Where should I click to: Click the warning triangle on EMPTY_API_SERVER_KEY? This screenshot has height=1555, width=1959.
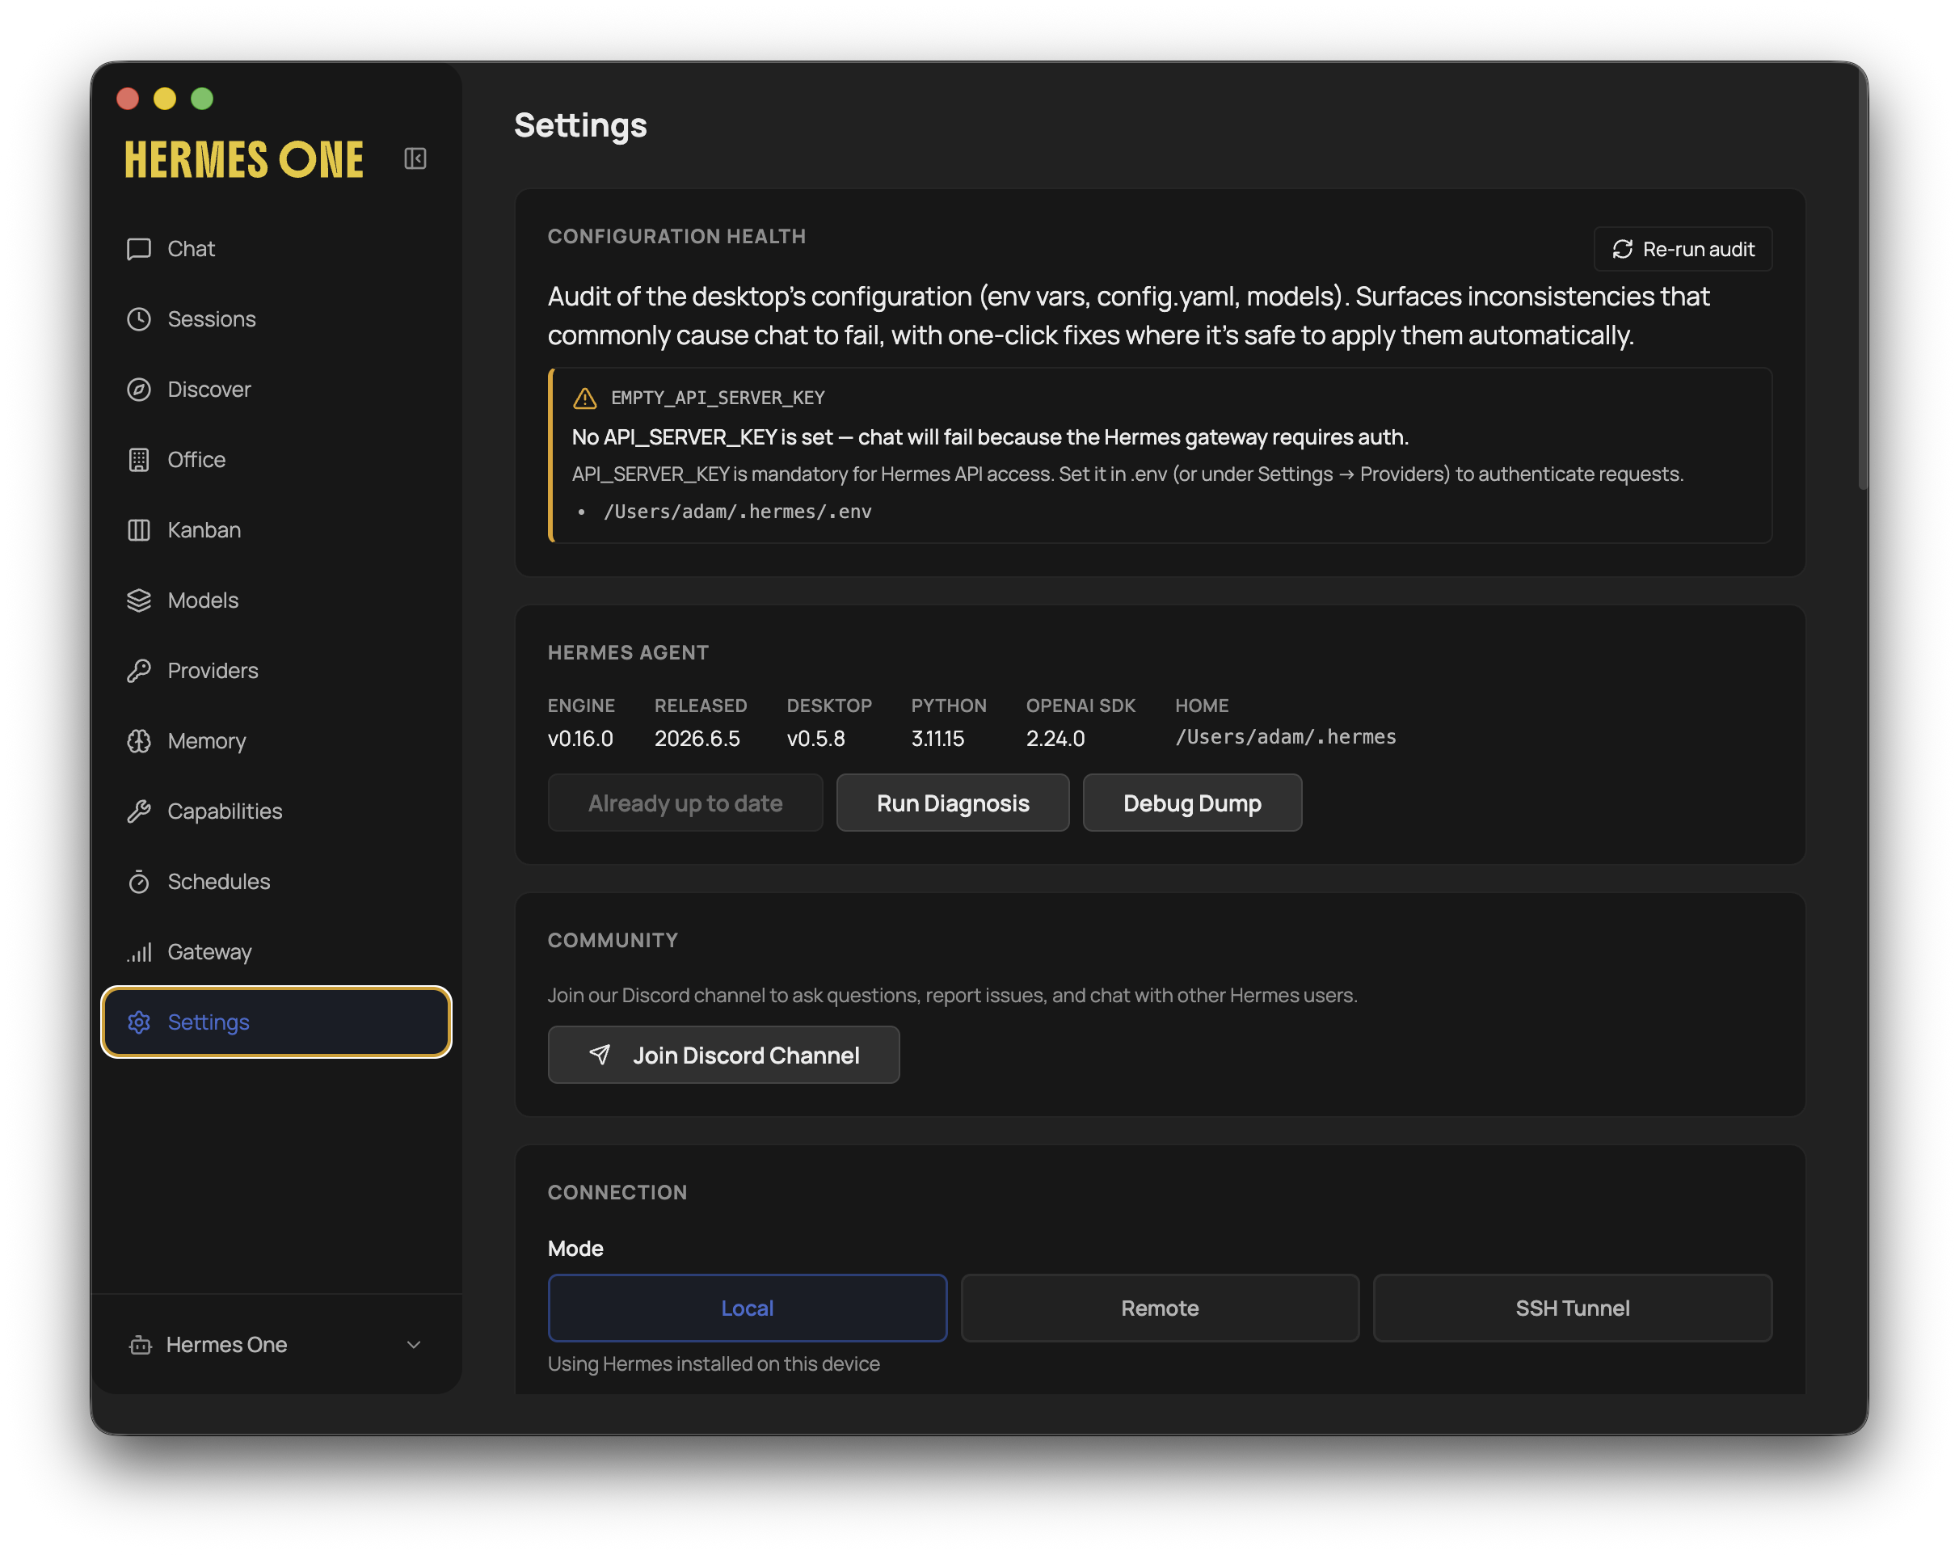pos(585,398)
